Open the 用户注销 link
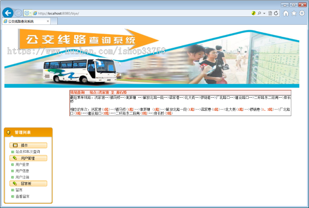The height and width of the screenshot is (208, 309). 22,176
